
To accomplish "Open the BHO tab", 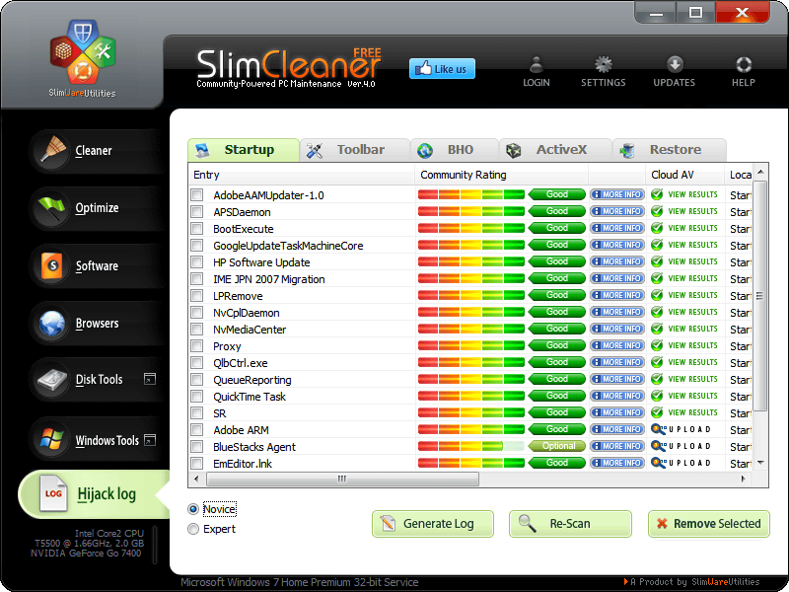I will click(455, 150).
